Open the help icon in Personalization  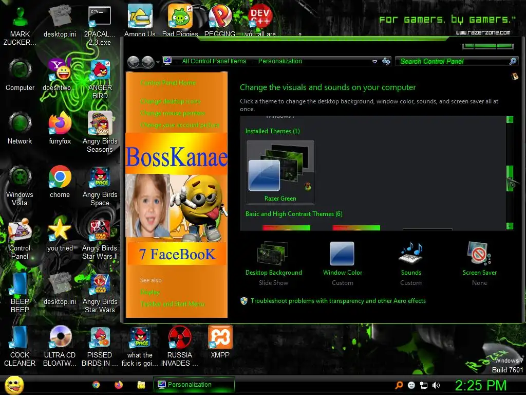tap(515, 77)
